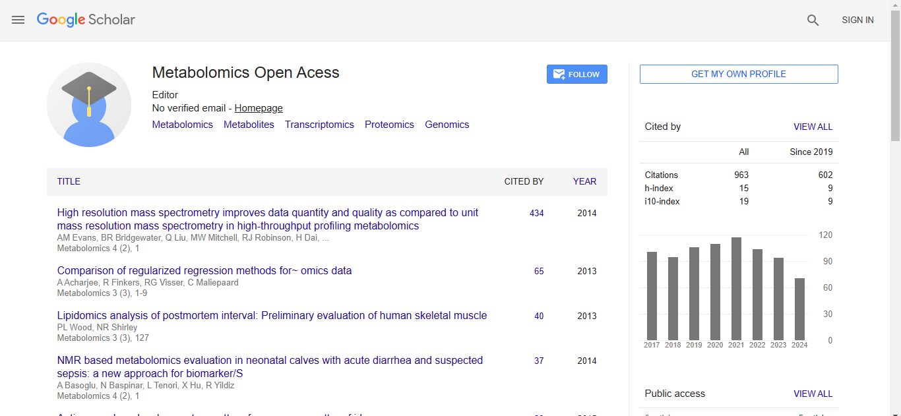The image size is (901, 416).
Task: Open the 434 citations count link
Action: click(x=536, y=213)
